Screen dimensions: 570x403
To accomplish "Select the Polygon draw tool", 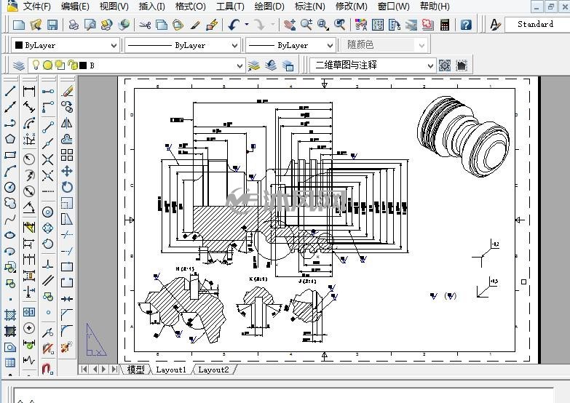I will coord(10,139).
